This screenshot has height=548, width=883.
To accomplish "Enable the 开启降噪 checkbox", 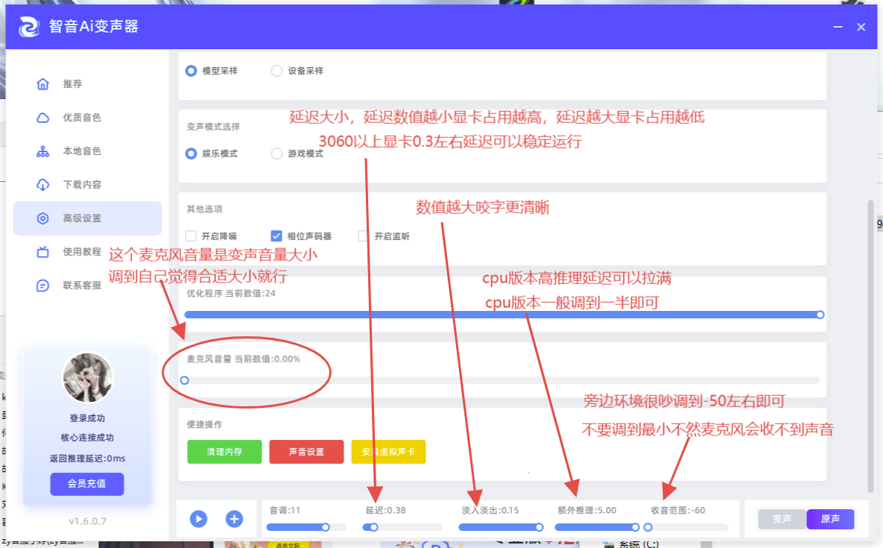I will (x=191, y=236).
